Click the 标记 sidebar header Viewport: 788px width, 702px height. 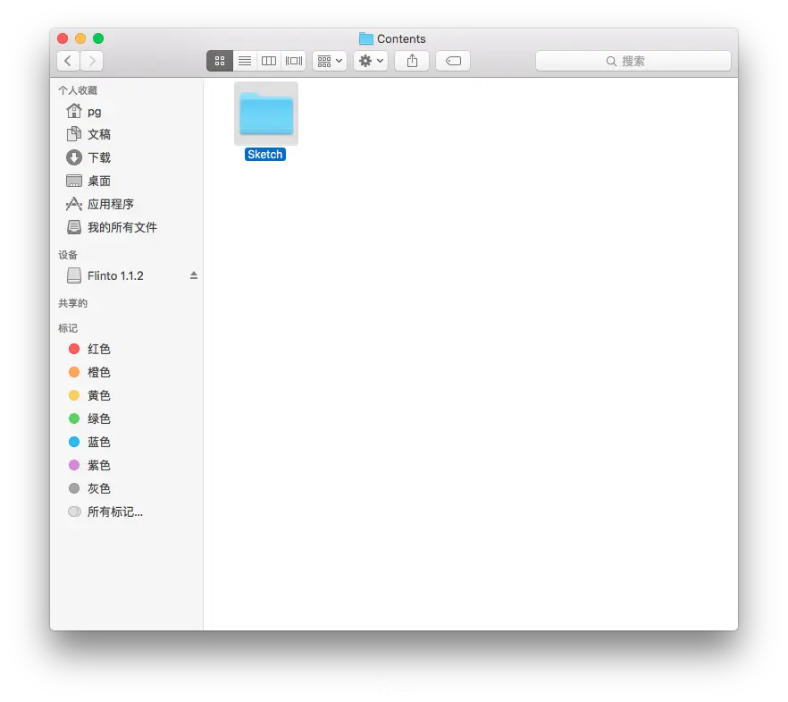(x=68, y=328)
